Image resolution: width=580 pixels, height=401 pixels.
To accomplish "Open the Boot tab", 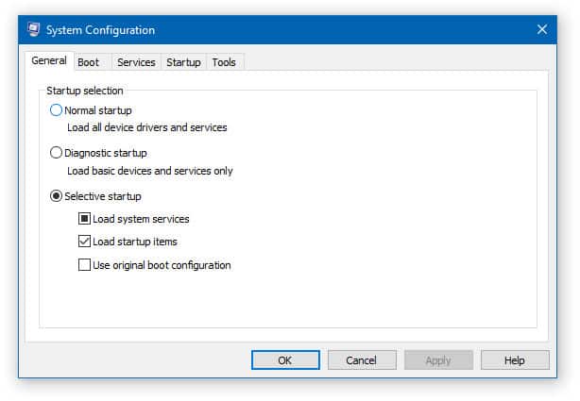I will point(89,62).
